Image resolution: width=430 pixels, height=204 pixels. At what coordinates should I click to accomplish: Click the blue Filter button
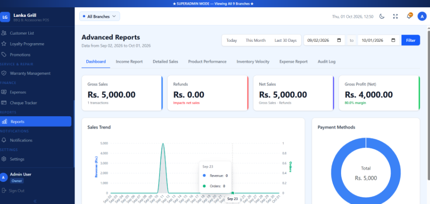[x=410, y=40]
